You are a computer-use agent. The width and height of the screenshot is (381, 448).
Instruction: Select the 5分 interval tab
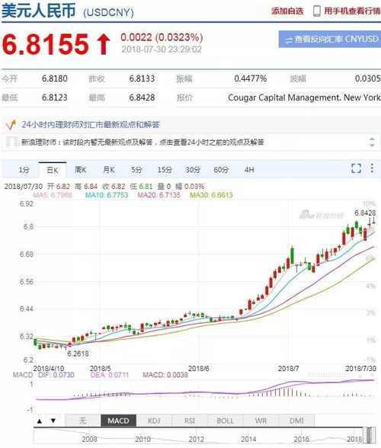(136, 170)
